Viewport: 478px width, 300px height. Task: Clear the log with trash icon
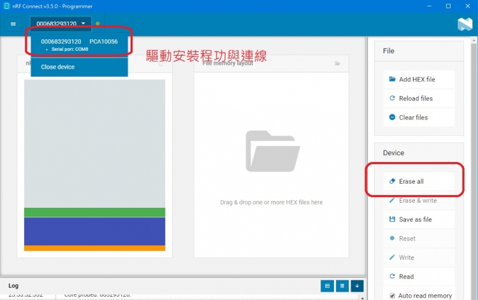pyautogui.click(x=342, y=286)
